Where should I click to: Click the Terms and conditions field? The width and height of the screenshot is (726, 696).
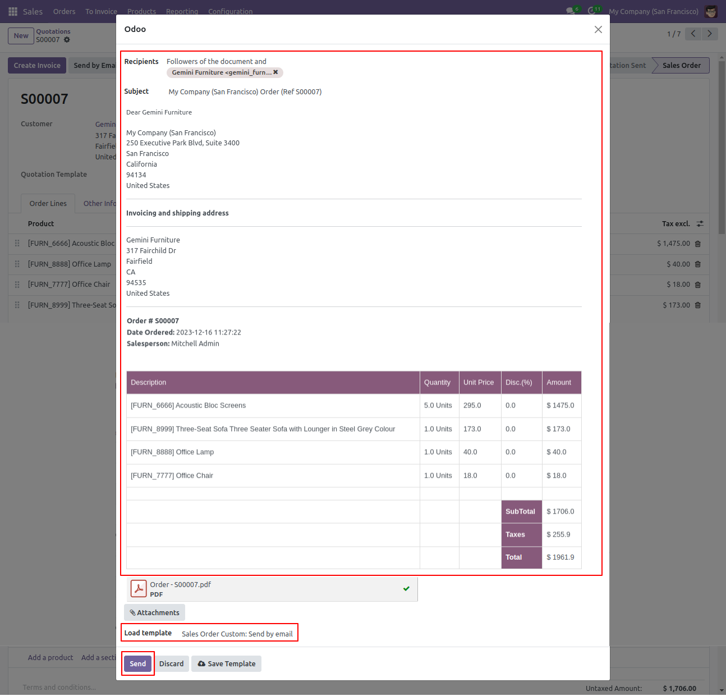click(59, 687)
